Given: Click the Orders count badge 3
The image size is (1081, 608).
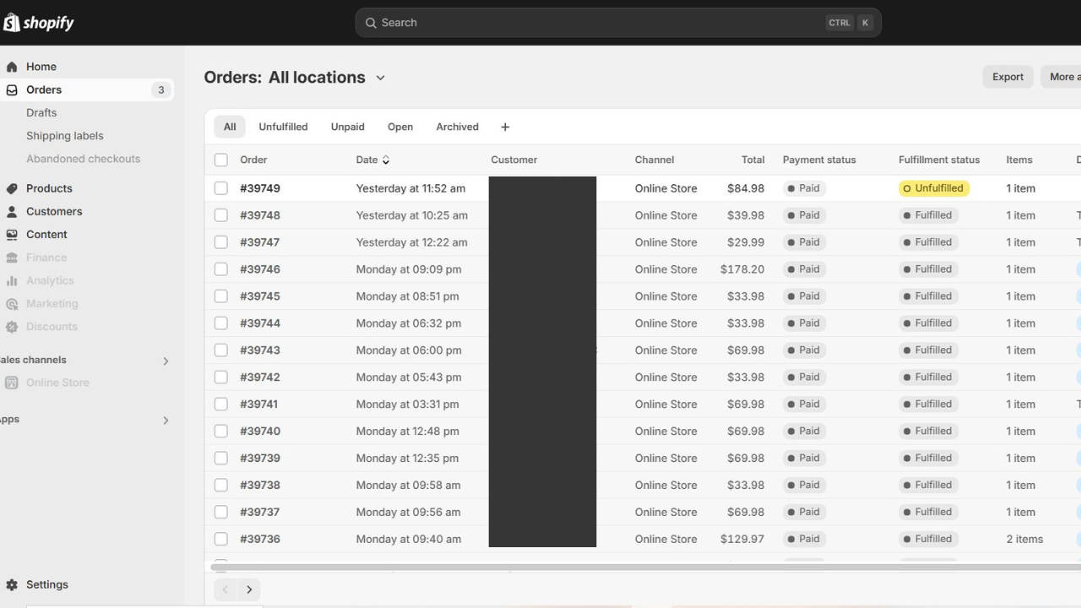Looking at the screenshot, I should tap(160, 90).
